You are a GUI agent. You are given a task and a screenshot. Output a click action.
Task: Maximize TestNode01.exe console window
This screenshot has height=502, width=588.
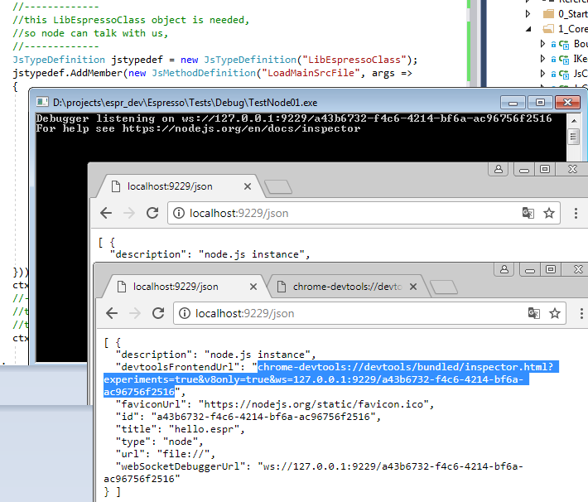click(x=540, y=103)
